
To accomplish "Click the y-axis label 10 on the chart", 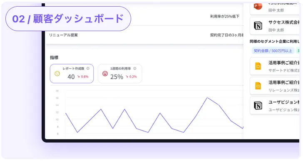I will pyautogui.click(x=57, y=119).
